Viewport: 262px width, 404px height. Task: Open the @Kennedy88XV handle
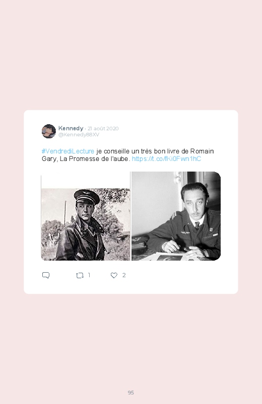(79, 135)
